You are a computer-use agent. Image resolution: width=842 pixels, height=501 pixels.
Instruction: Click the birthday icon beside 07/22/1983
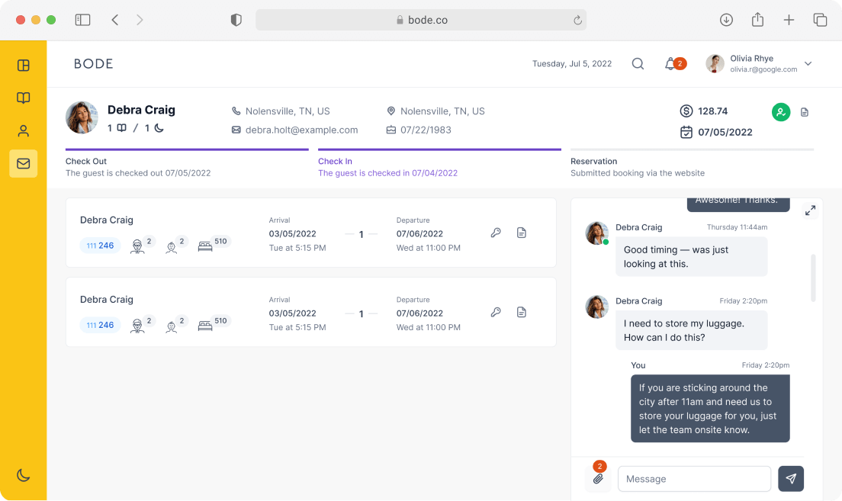click(391, 130)
